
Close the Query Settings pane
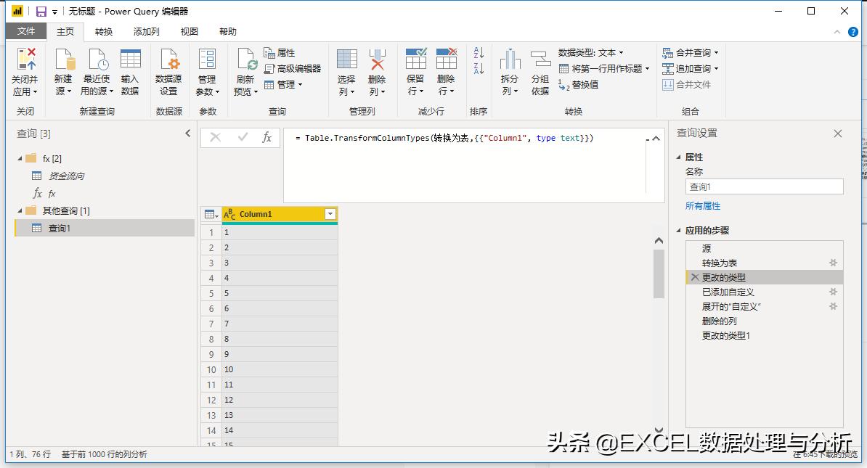838,134
